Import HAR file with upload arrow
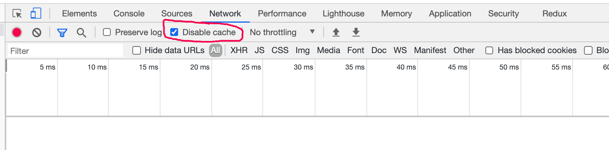 [x=336, y=32]
